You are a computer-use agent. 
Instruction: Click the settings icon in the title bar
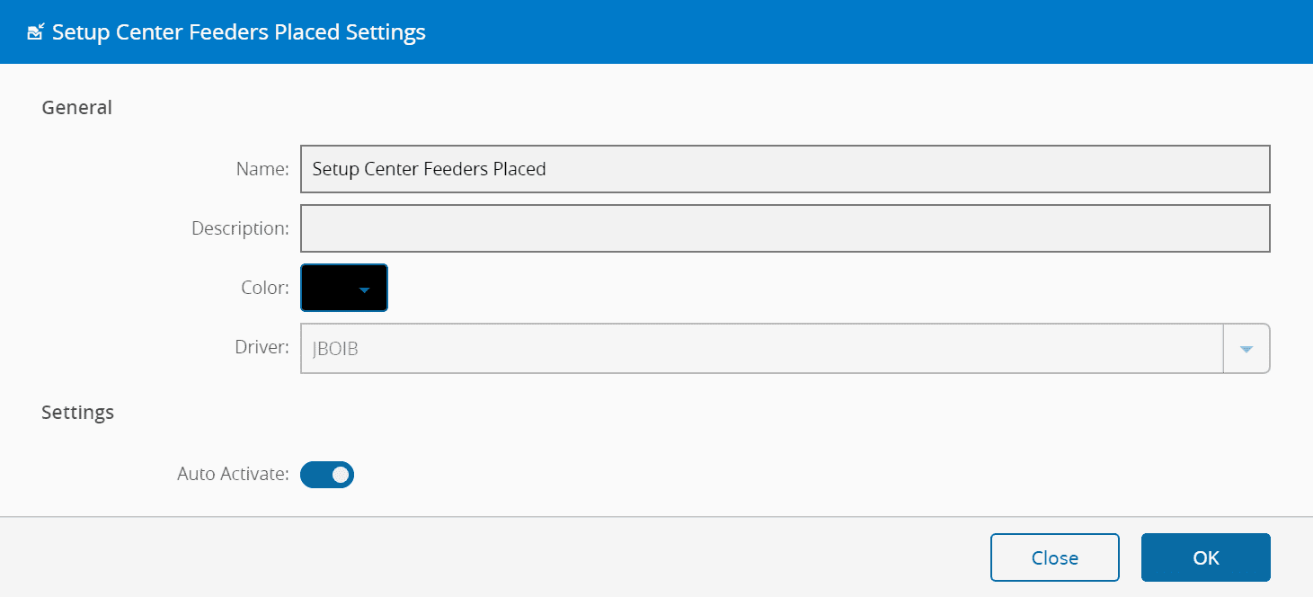point(35,33)
